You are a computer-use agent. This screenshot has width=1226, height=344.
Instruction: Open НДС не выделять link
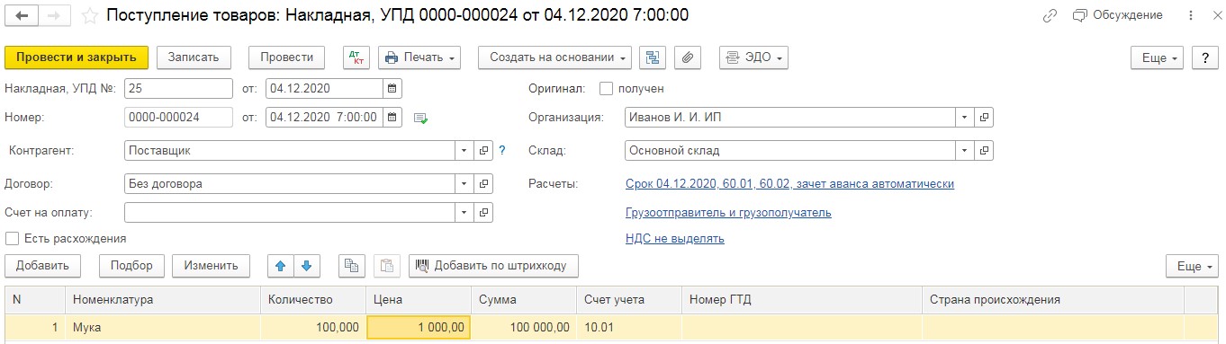[x=674, y=238]
